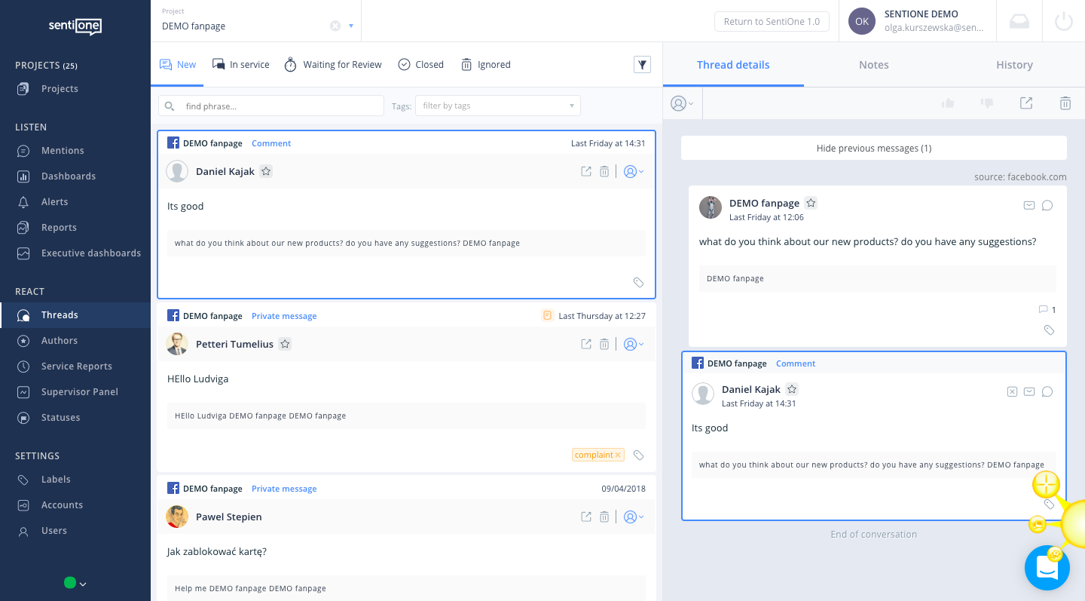Switch to the Notes tab
1085x601 pixels.
coord(874,65)
